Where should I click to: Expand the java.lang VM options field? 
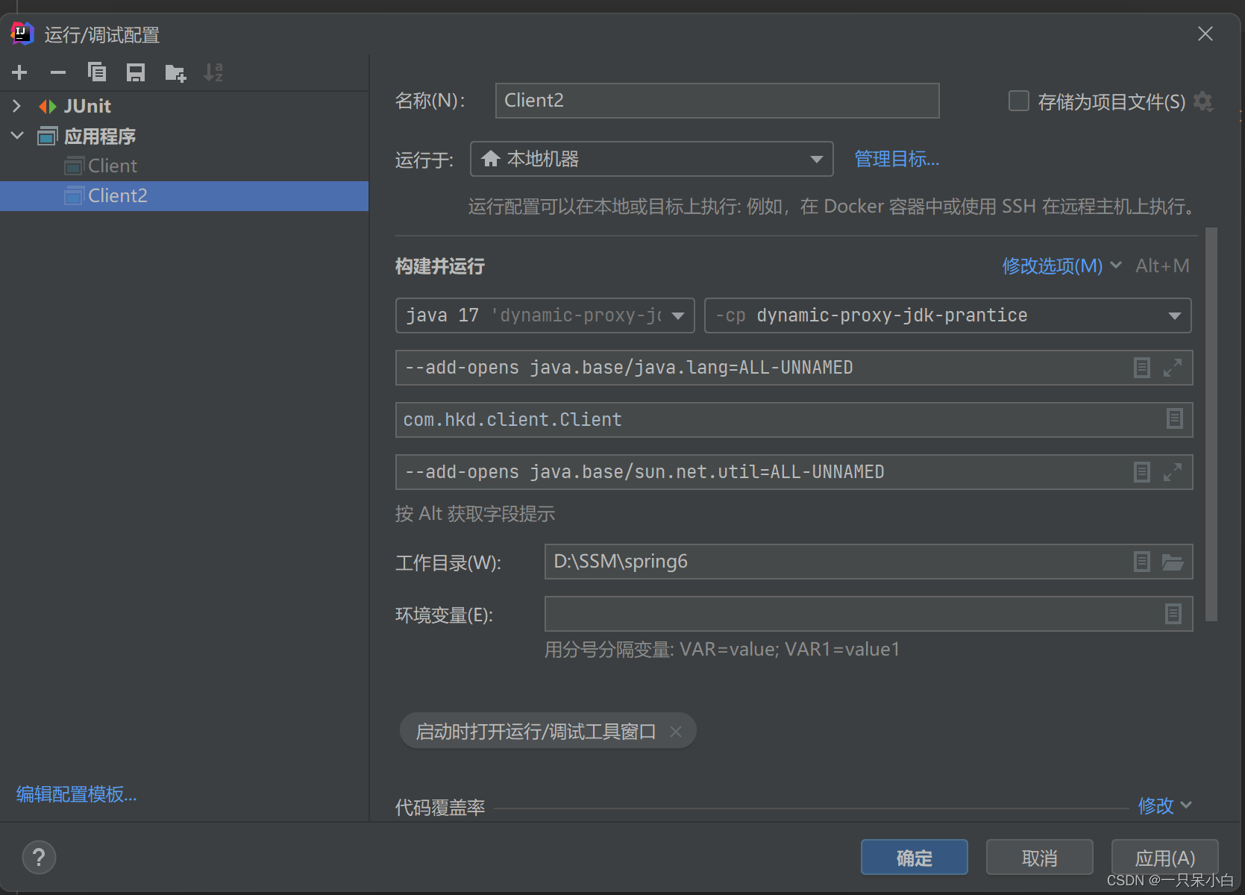point(1173,368)
